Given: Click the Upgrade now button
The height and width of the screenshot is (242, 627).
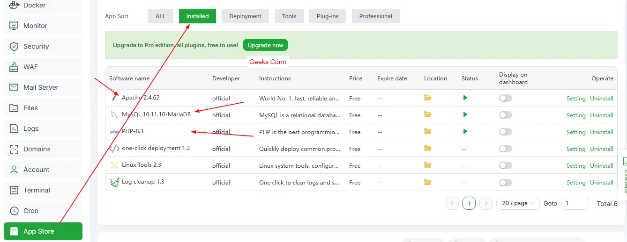Looking at the screenshot, I should [x=265, y=45].
